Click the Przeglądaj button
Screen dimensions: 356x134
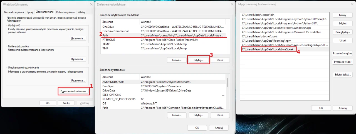343,32
